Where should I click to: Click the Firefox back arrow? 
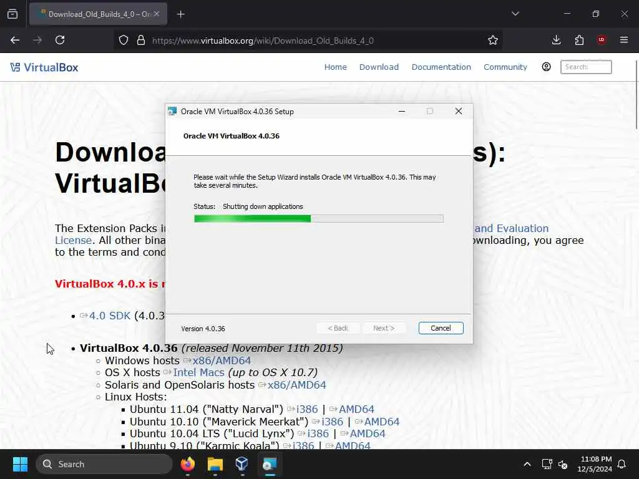pyautogui.click(x=15, y=40)
